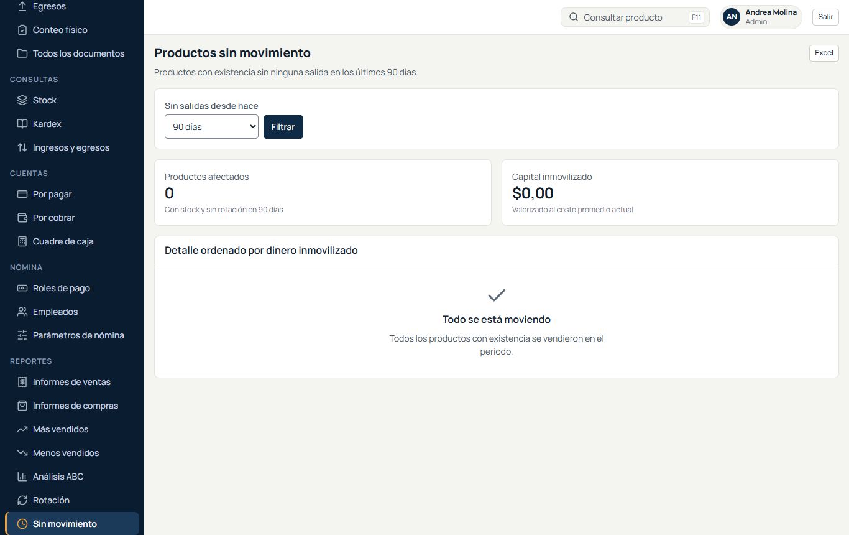Open Andrea Molina's user profile
This screenshot has height=535, width=849.
(761, 17)
